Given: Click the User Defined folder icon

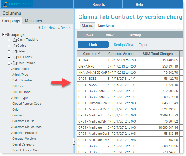Looking at the screenshot, I should tap(15, 63).
